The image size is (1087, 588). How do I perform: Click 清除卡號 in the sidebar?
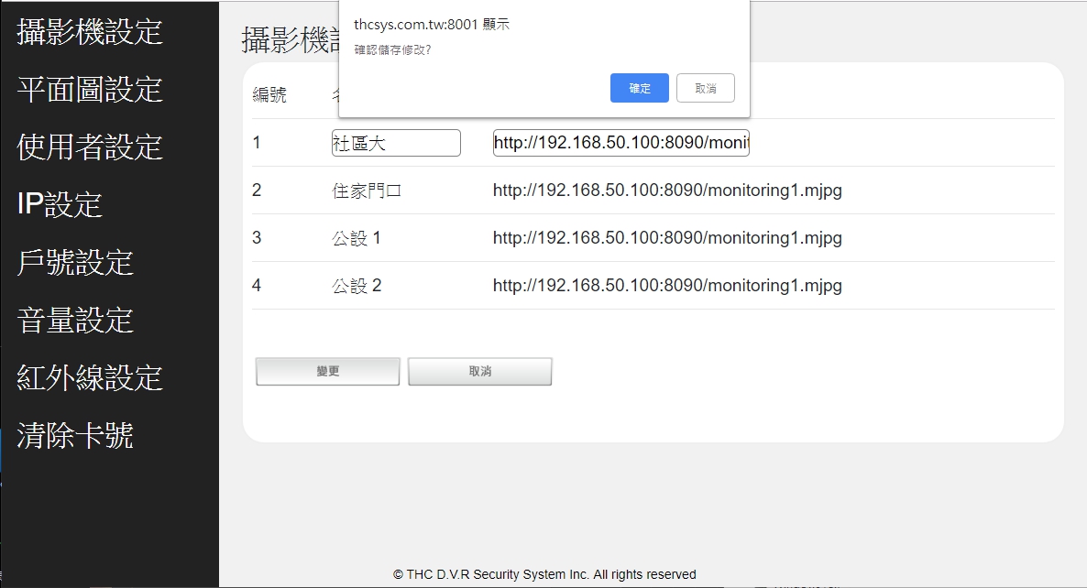[x=75, y=435]
